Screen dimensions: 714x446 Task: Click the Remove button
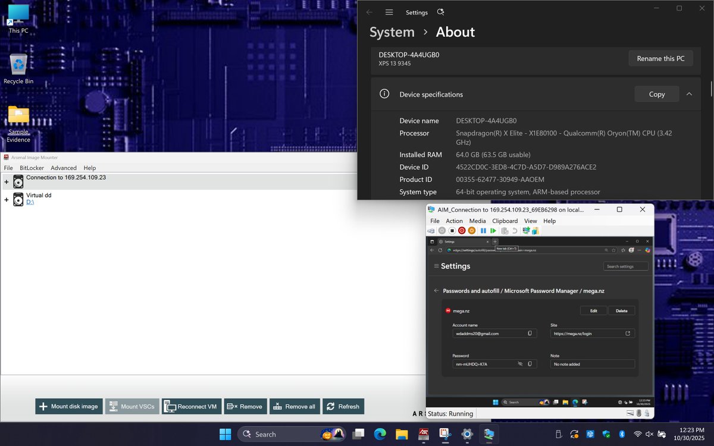245,406
